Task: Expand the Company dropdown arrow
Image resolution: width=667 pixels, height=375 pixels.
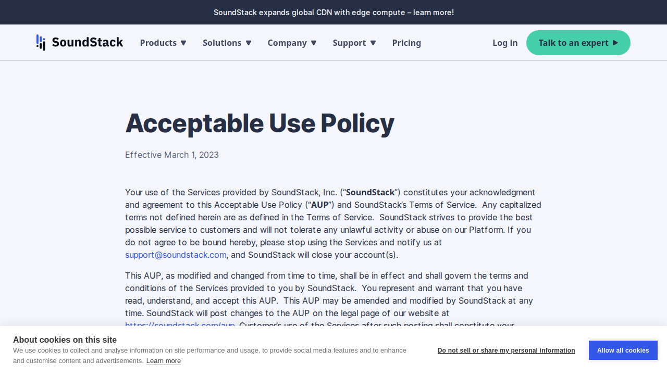Action: 314,43
